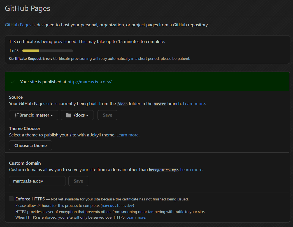293x227 pixels.
Task: Click the TLS certificate progress bar
Action: pyautogui.click(x=48, y=51)
